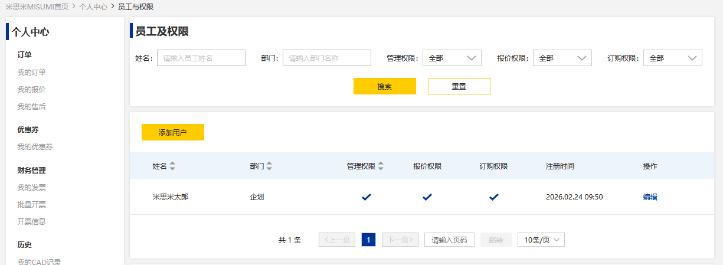Sort table by 部门 column arrows
The width and height of the screenshot is (723, 265).
269,166
